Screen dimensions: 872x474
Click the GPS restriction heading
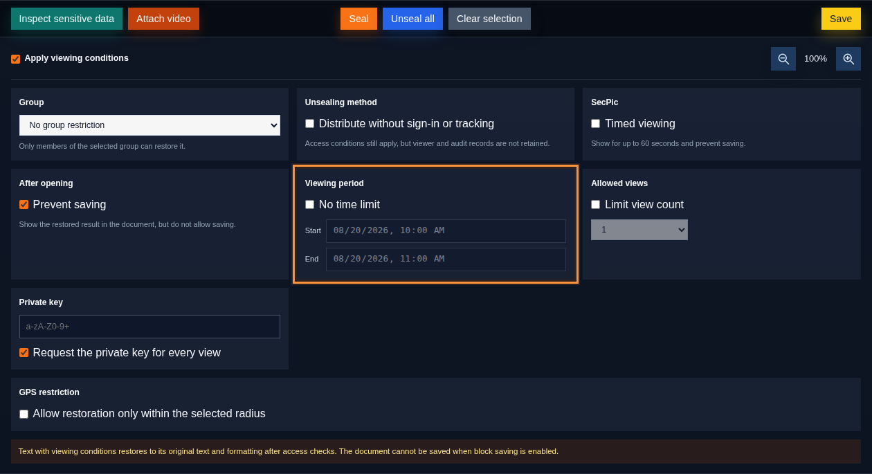coord(49,392)
